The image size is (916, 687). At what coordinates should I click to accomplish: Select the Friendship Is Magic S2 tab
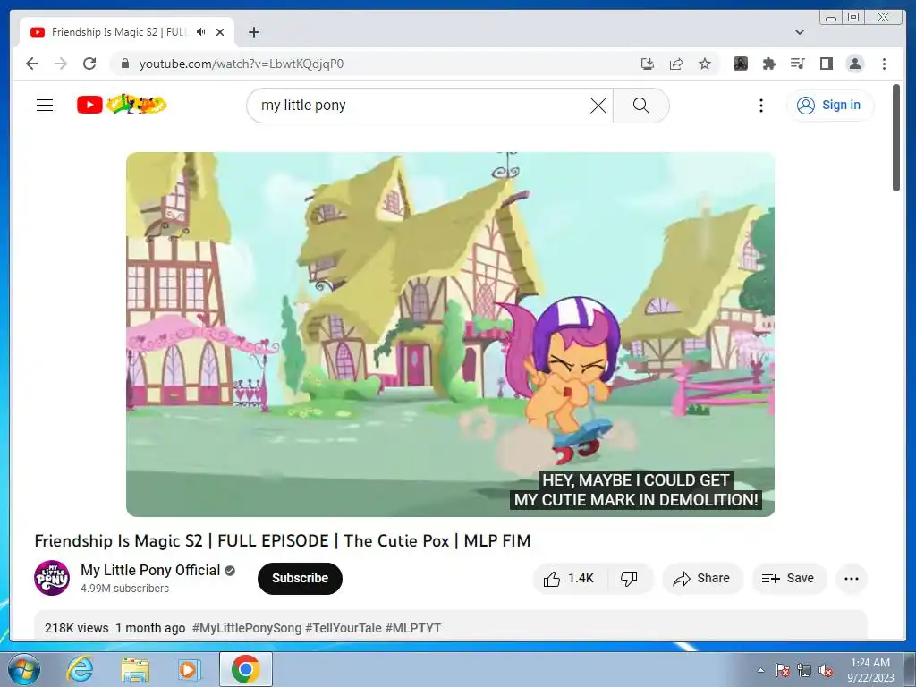[127, 32]
